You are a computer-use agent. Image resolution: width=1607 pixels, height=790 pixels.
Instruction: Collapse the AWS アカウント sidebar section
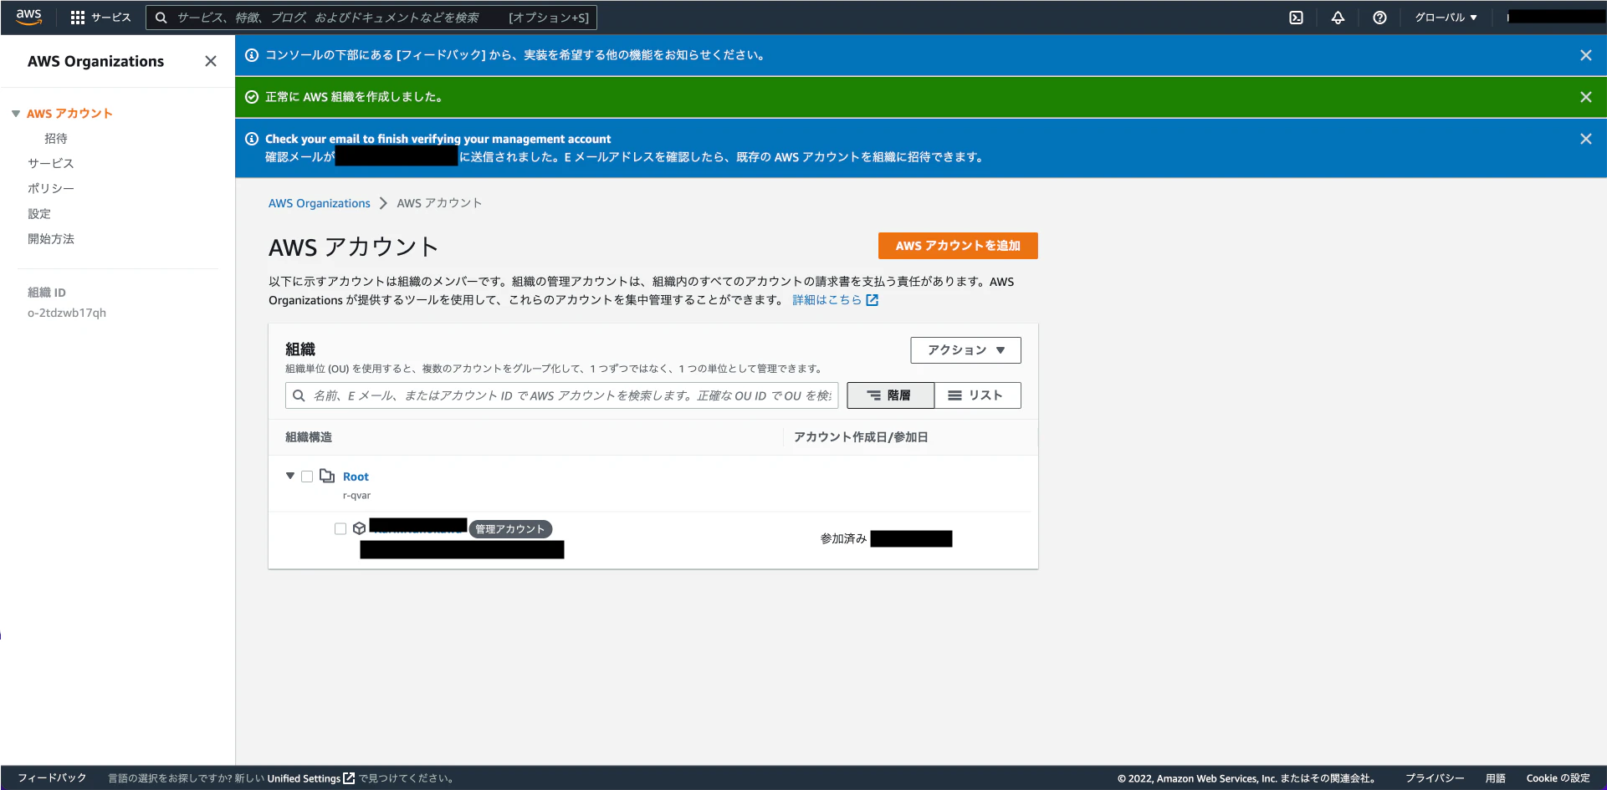pos(16,114)
